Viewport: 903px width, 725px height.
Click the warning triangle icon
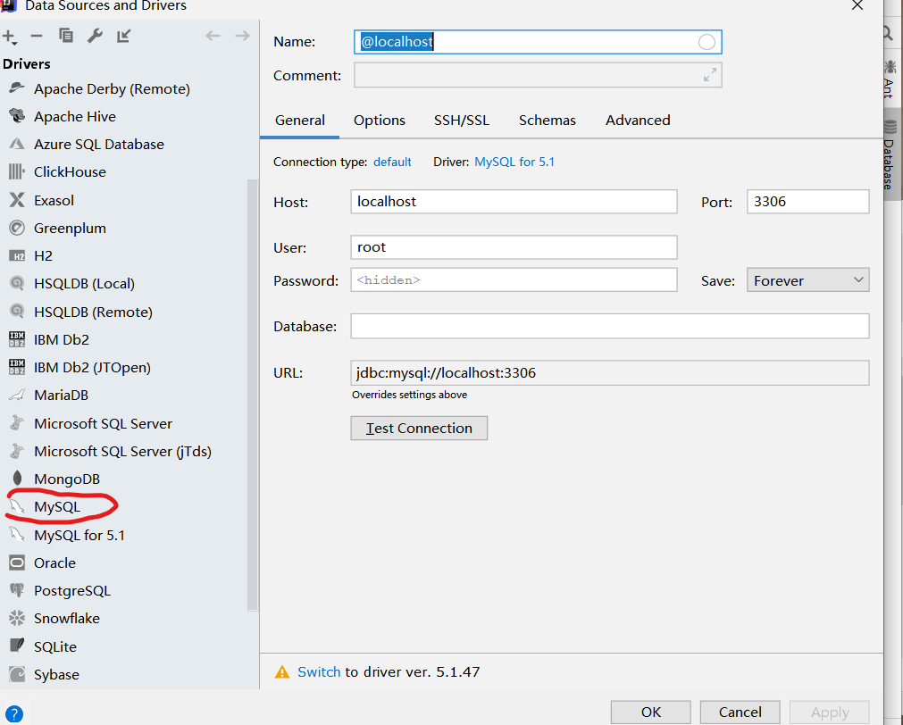coord(282,672)
